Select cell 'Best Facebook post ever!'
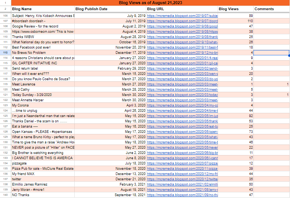 [x=43, y=47]
